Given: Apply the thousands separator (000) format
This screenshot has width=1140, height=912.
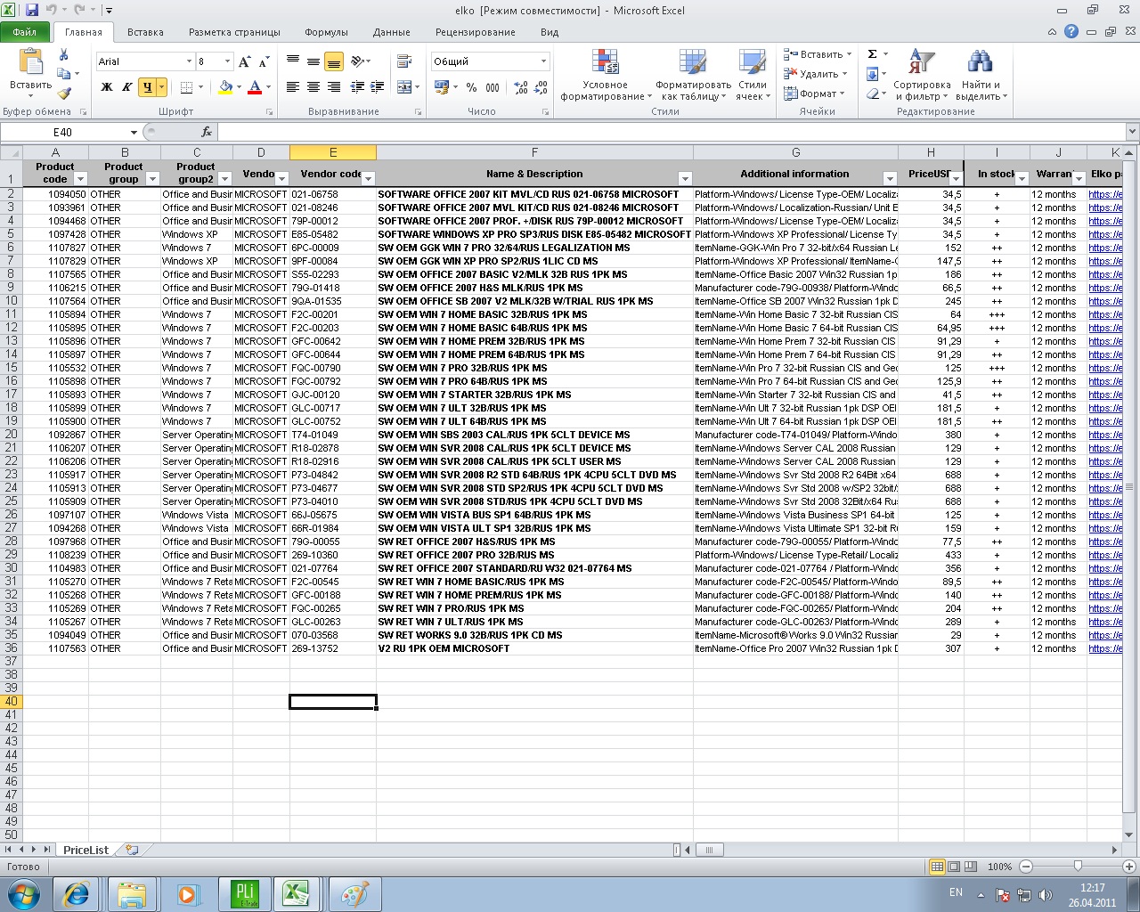Looking at the screenshot, I should pyautogui.click(x=493, y=87).
